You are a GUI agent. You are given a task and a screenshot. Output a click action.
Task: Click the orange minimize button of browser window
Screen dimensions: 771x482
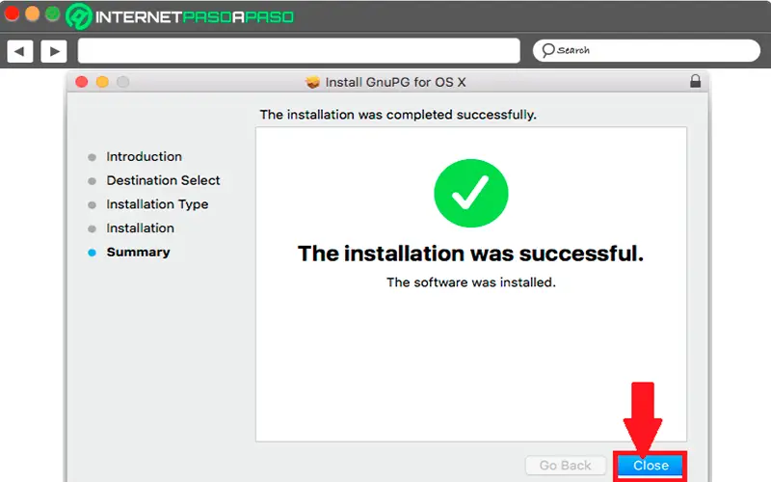click(32, 13)
